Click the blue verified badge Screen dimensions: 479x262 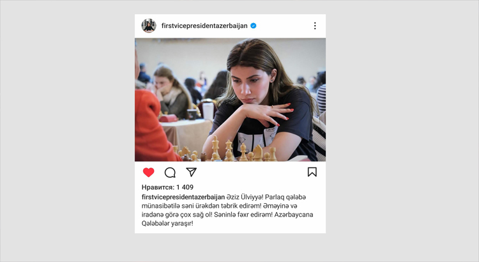254,26
